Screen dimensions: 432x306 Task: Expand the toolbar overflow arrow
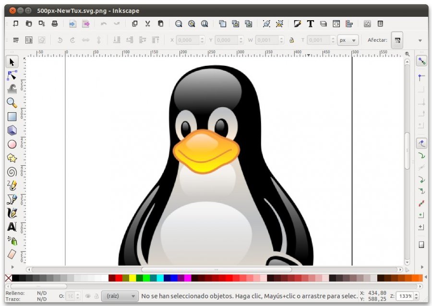(x=420, y=40)
